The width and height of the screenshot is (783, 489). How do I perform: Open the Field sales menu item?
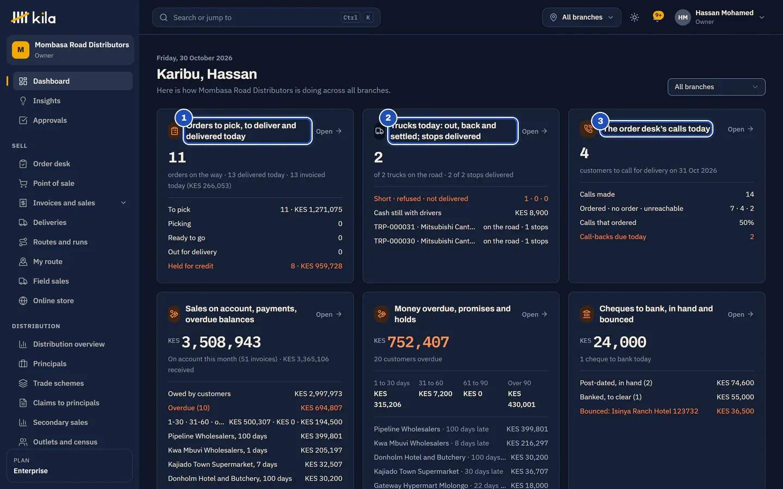tap(73, 281)
